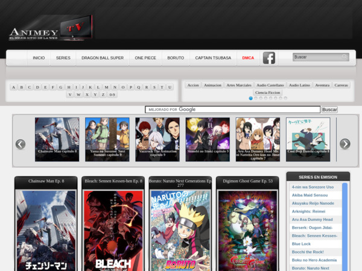Open Shinobi no Ittoki capitulo 9 thumbnail

(208, 140)
